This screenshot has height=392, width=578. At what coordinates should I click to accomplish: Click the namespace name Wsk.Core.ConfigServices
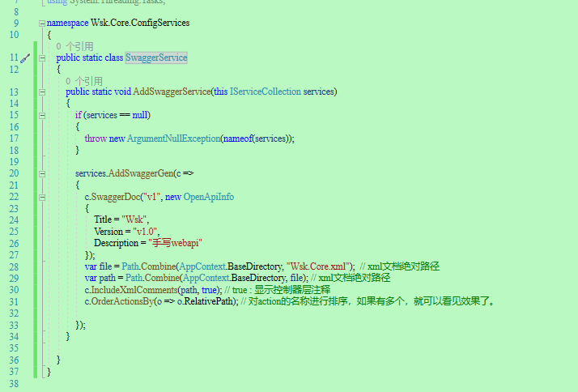(x=140, y=23)
